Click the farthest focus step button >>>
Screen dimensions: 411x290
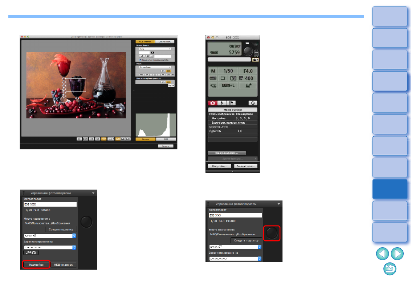tap(168, 75)
